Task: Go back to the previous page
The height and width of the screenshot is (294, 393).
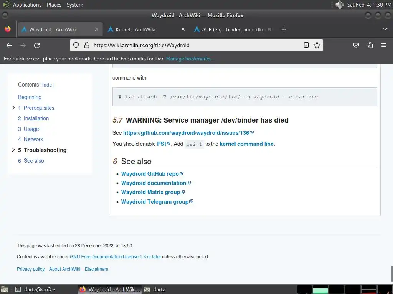Action: (9, 45)
